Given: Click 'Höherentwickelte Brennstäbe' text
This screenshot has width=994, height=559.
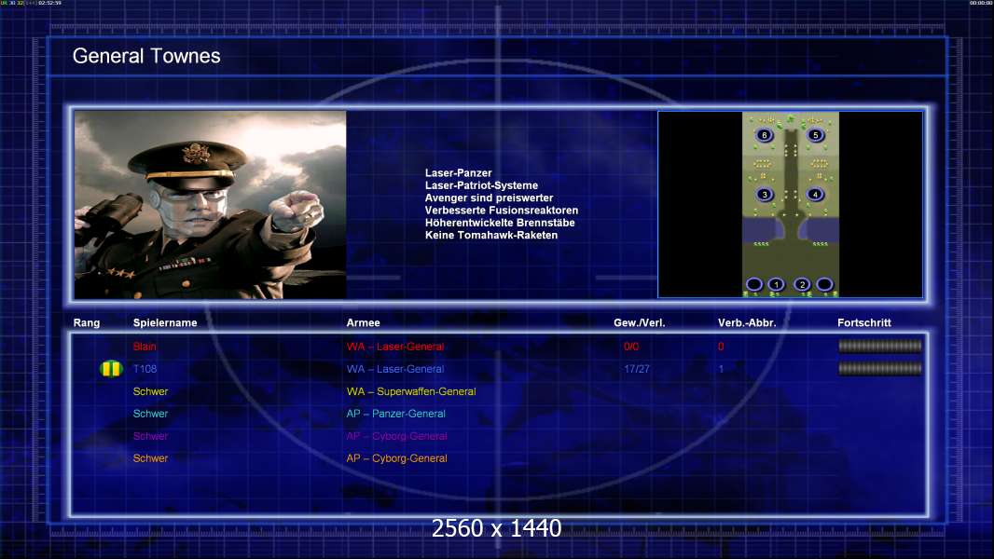Looking at the screenshot, I should 500,223.
